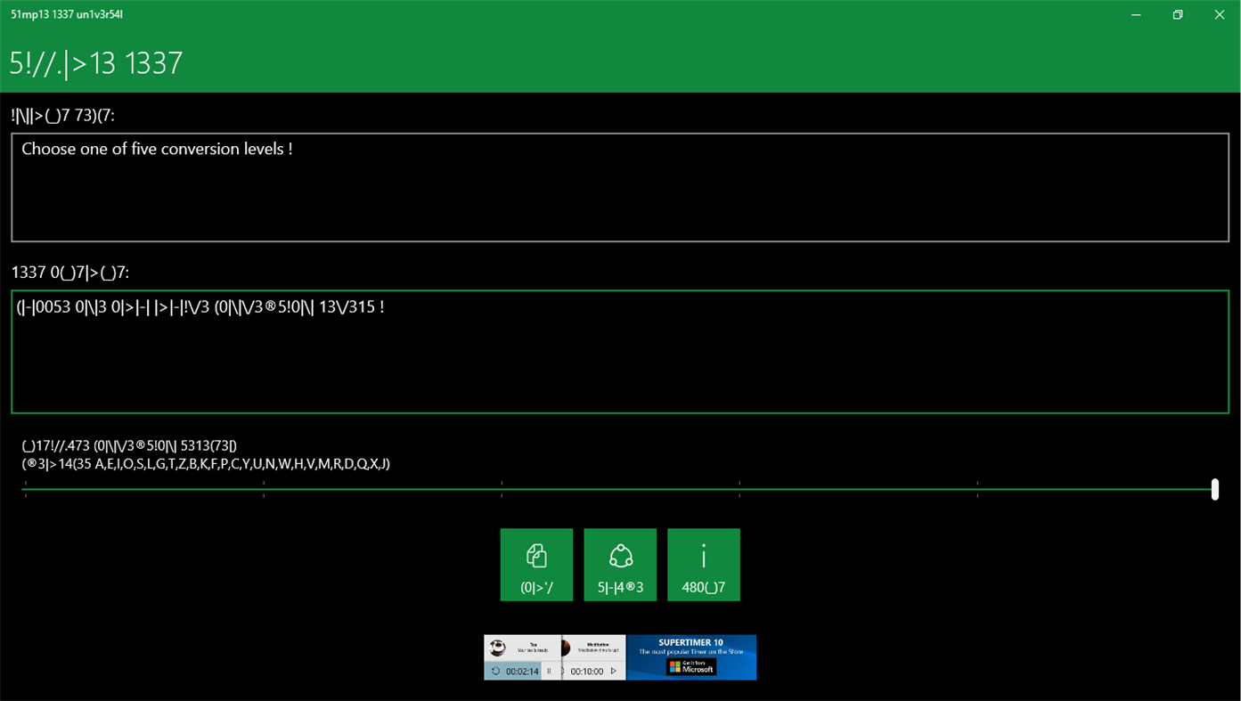
Task: Pause the Tea timer countdown
Action: pyautogui.click(x=550, y=671)
